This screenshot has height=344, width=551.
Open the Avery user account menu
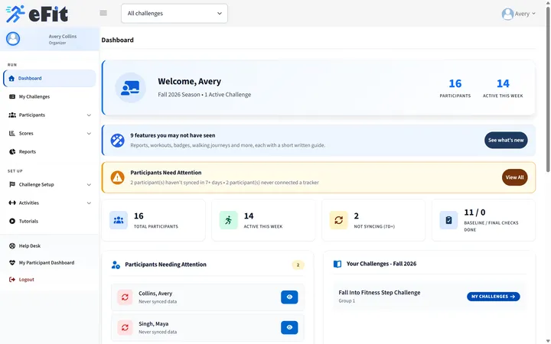coord(519,14)
